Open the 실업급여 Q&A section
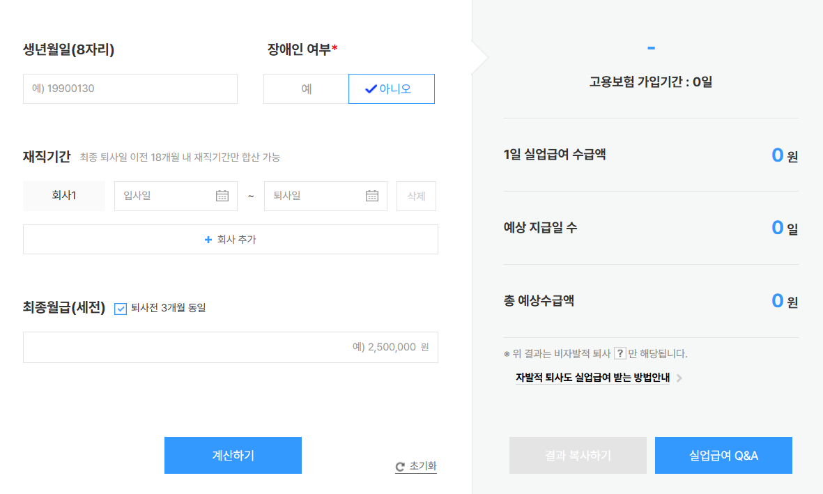 [x=723, y=455]
